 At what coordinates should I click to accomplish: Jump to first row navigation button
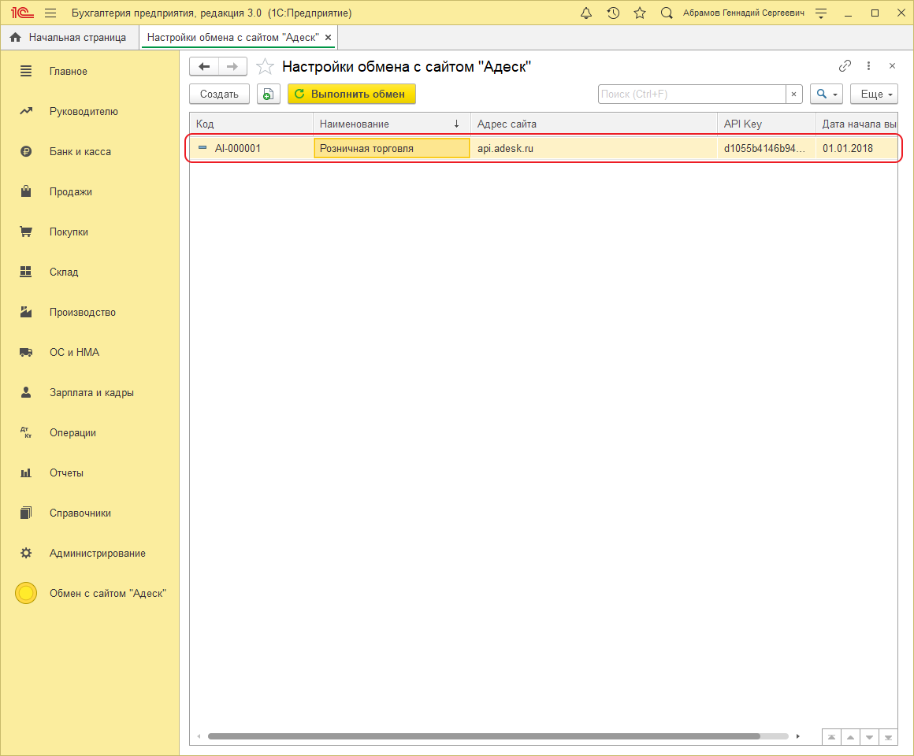point(832,737)
